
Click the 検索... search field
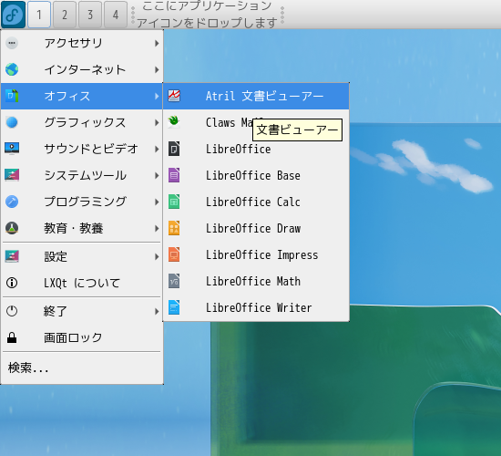point(82,368)
